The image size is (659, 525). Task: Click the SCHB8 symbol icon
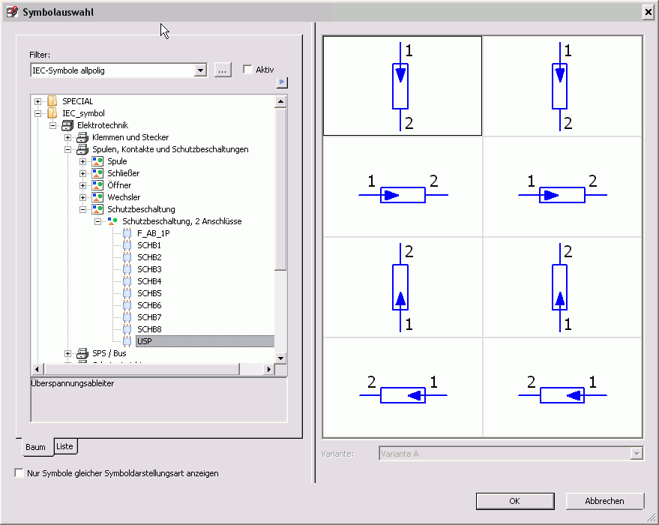coord(127,329)
